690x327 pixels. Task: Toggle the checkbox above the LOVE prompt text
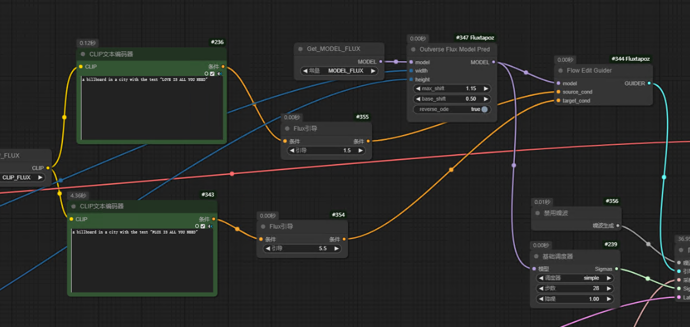212,73
